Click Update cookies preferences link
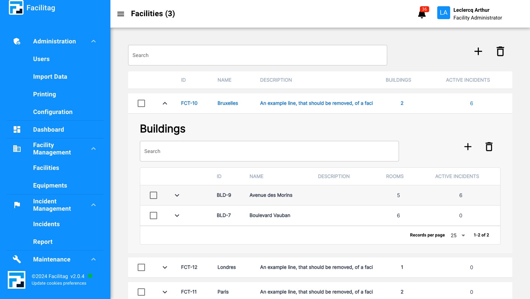 (x=59, y=283)
